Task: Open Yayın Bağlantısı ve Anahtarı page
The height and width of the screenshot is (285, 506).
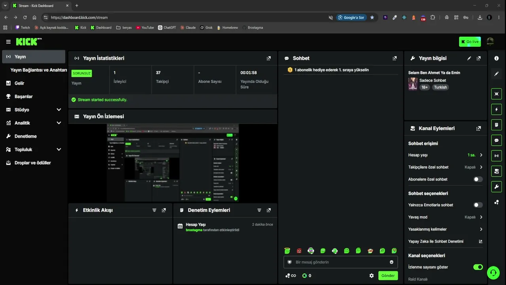Action: click(38, 70)
